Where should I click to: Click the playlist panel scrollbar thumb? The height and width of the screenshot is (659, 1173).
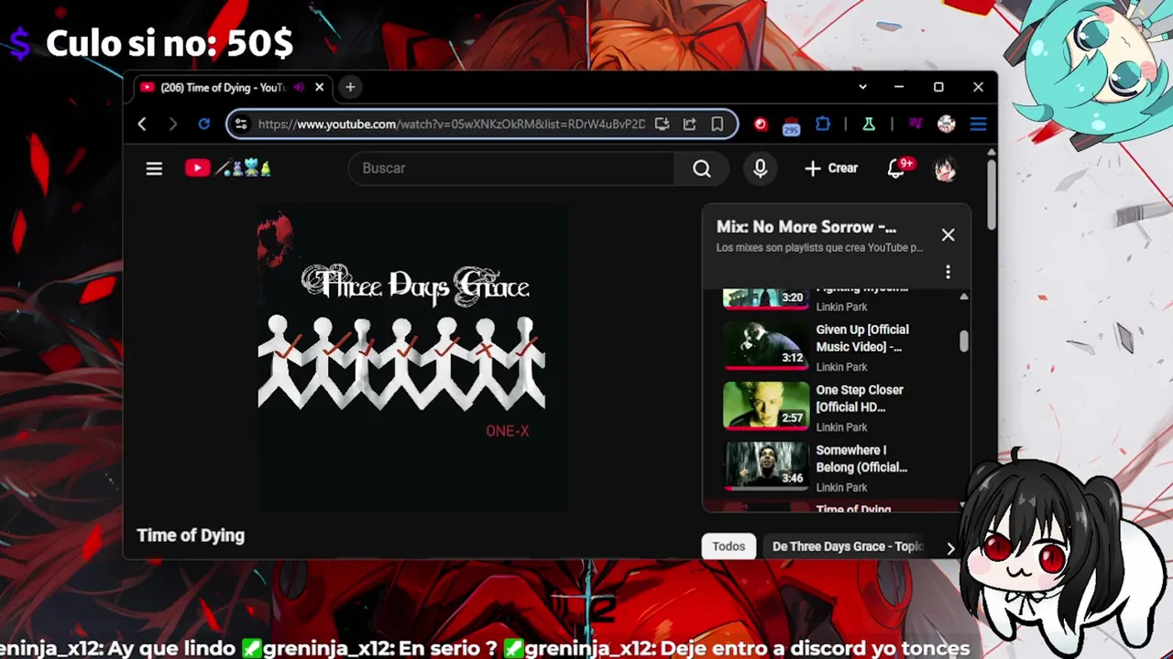(x=963, y=340)
